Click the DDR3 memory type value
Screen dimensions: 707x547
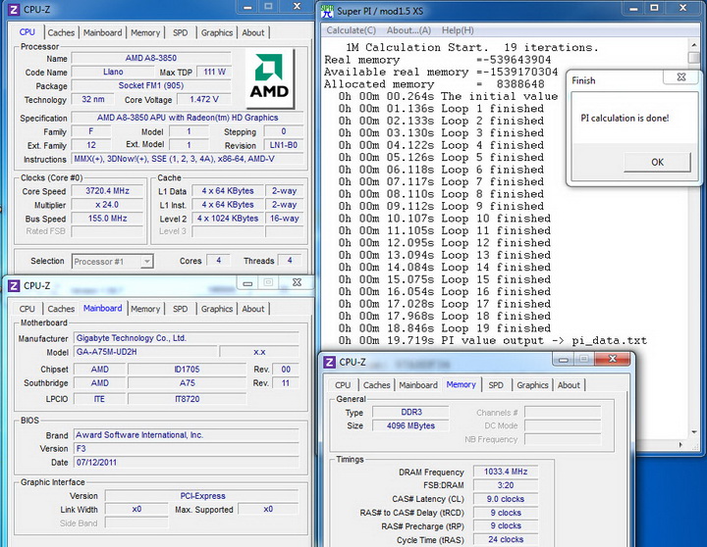click(410, 412)
